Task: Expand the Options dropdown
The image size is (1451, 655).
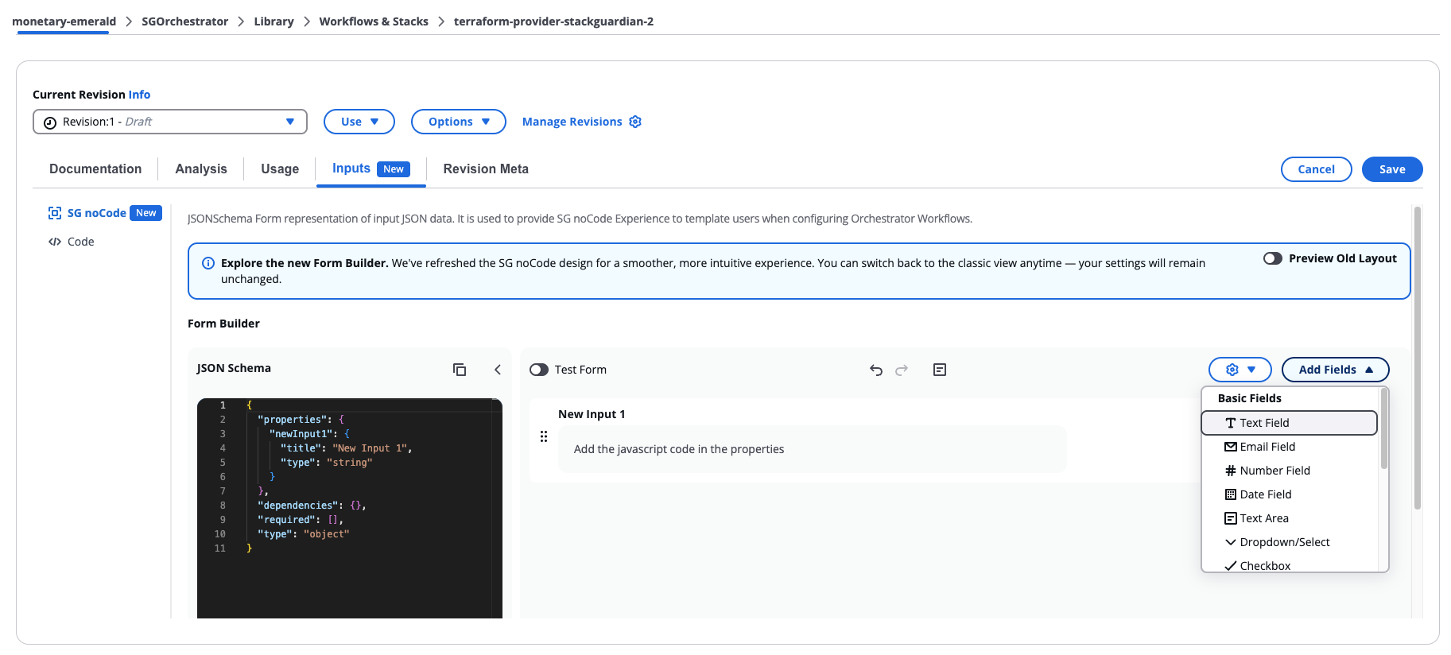Action: [x=458, y=121]
